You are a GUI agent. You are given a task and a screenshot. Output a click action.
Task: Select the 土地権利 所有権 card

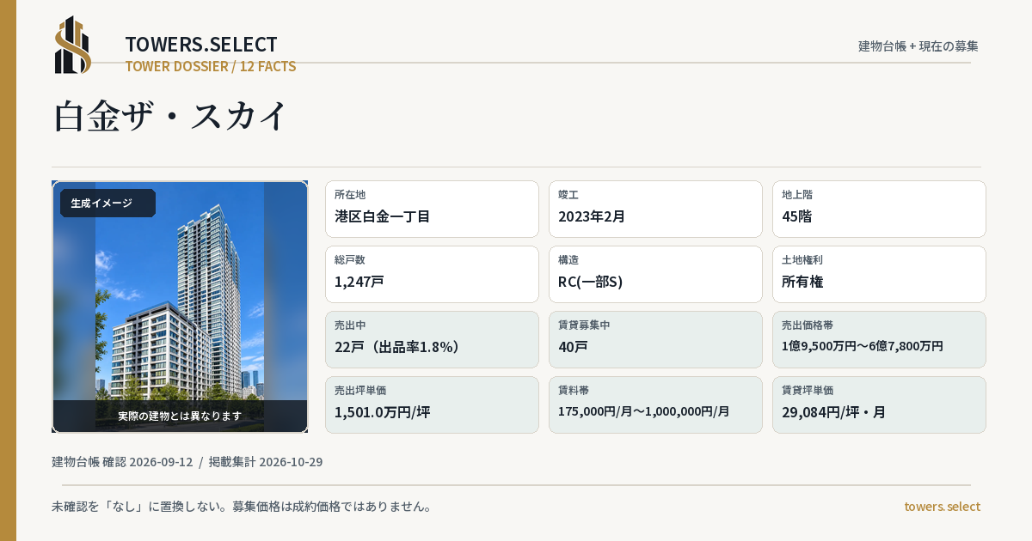(879, 274)
